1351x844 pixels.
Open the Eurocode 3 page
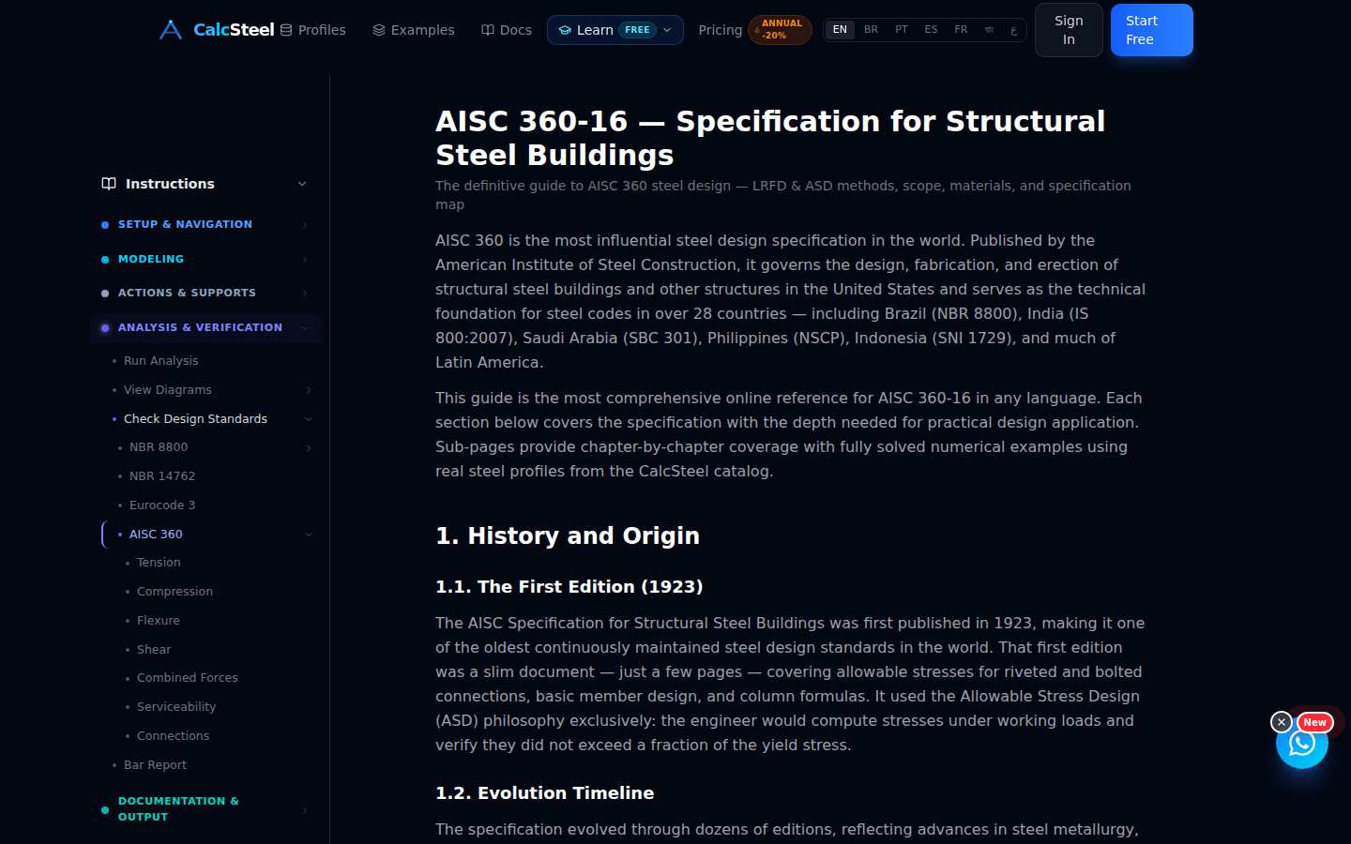(162, 505)
